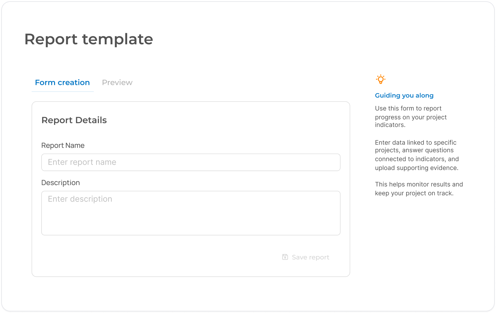This screenshot has height=313, width=496.
Task: Click the Description field label
Action: click(60, 183)
